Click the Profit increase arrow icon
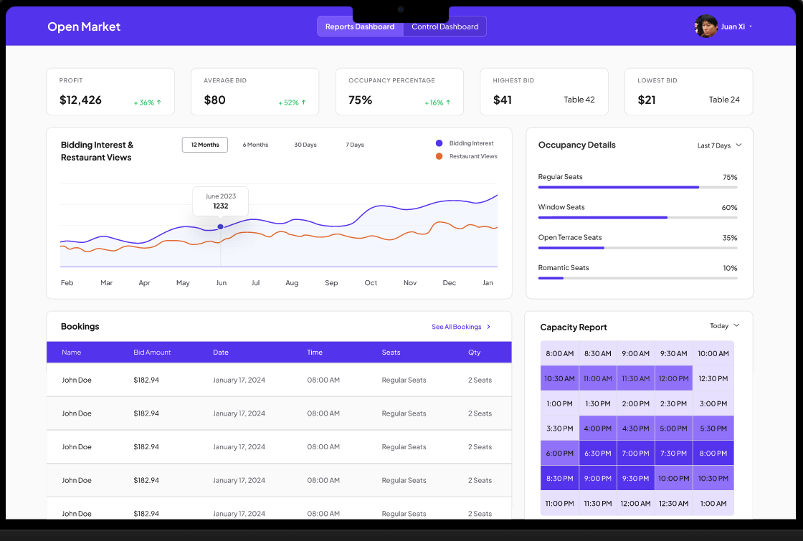The height and width of the screenshot is (541, 803). click(x=159, y=102)
